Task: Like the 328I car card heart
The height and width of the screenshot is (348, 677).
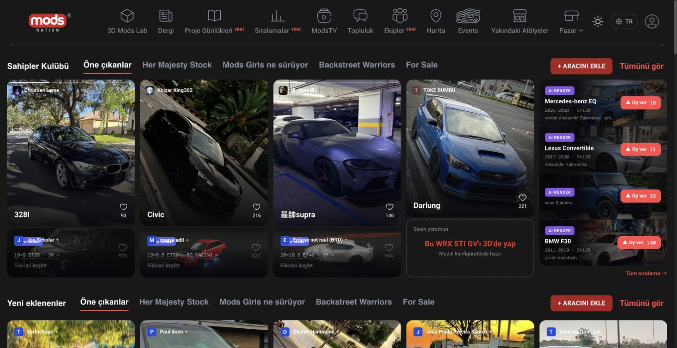Action: click(124, 207)
